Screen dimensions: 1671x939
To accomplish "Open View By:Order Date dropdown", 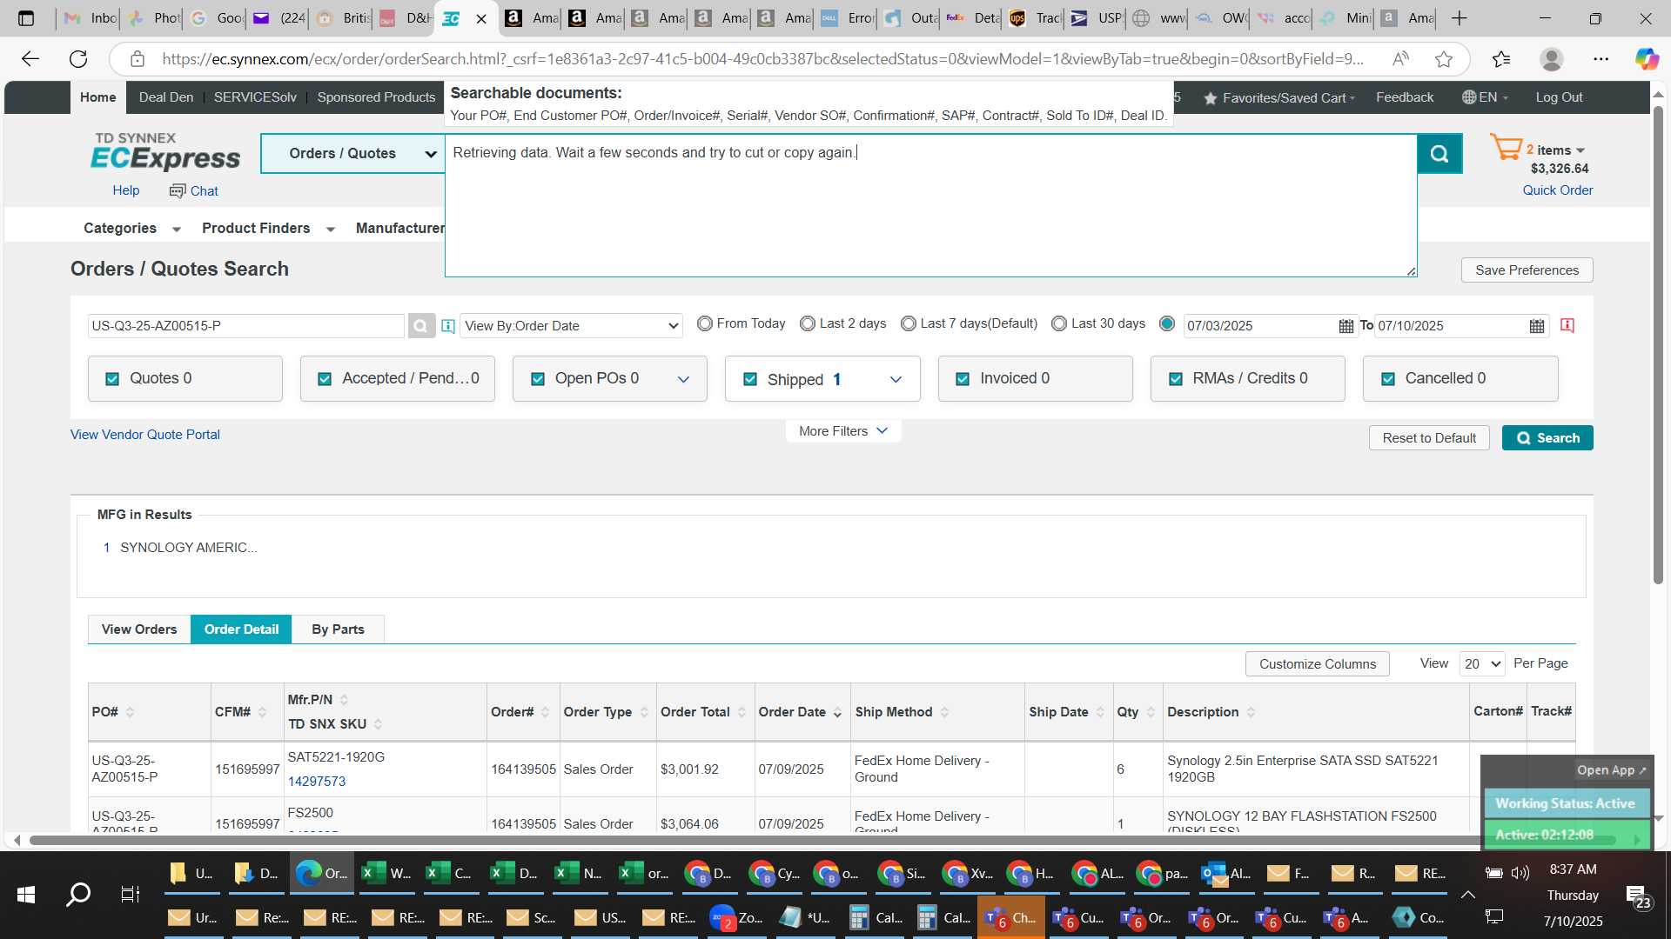I will click(571, 326).
